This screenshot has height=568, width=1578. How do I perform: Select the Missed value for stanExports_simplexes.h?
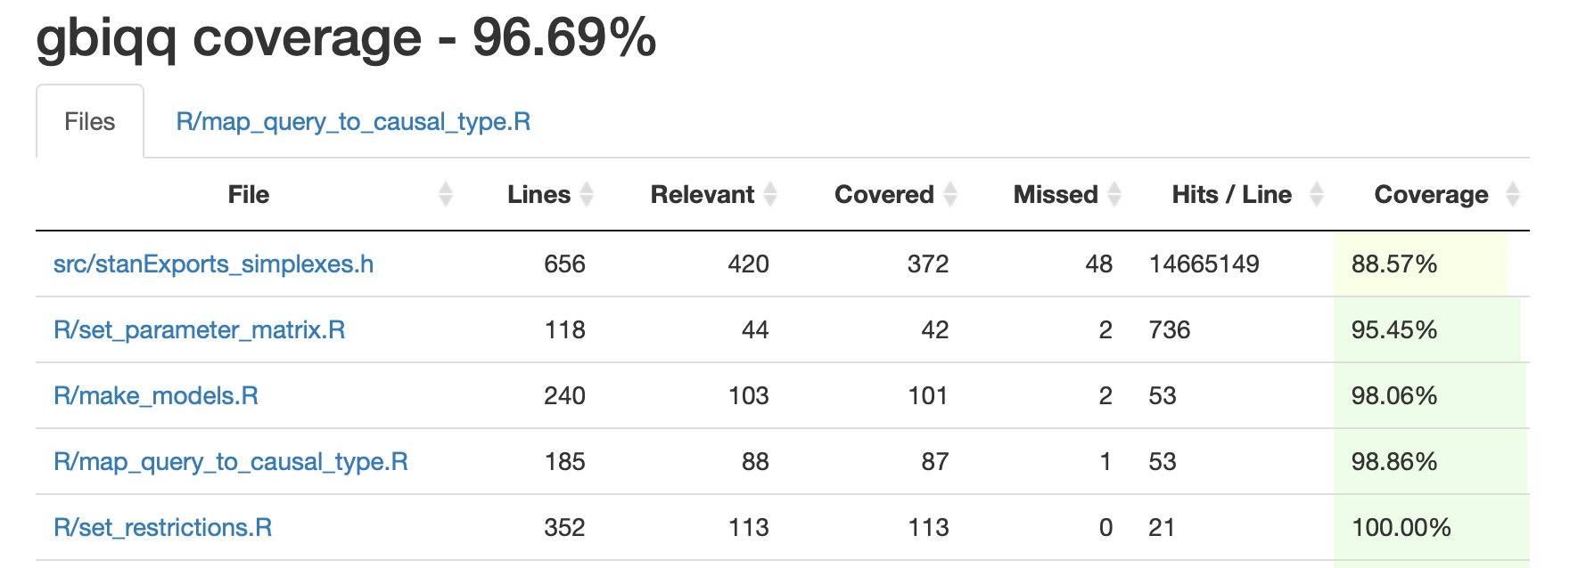point(1099,264)
